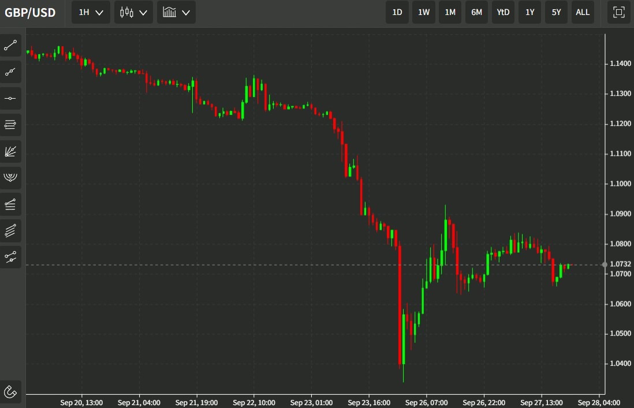The image size is (634, 408).
Task: Choose the parallel horizontal lines tool
Action: 10,125
